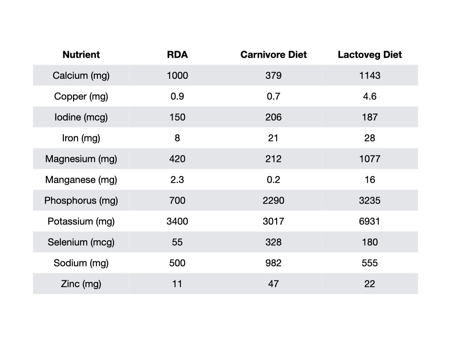
Task: Select the Copper (mg) row label
Action: [81, 96]
